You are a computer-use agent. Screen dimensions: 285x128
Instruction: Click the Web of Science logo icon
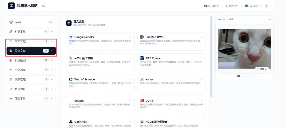coord(71,79)
